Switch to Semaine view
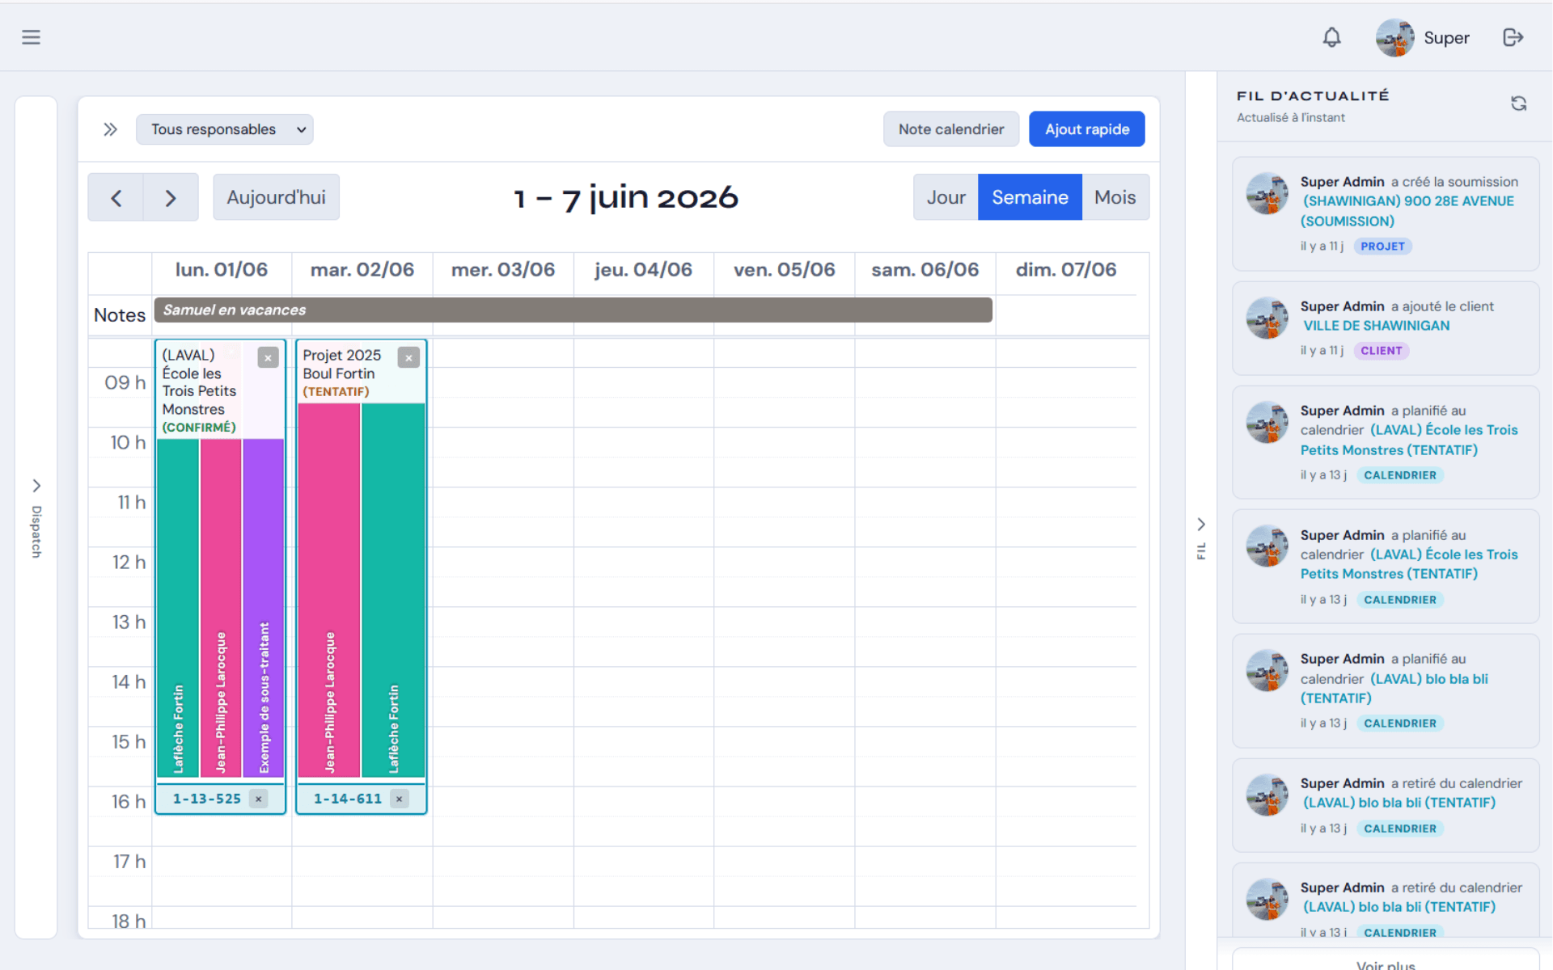This screenshot has height=970, width=1553. click(x=1030, y=197)
